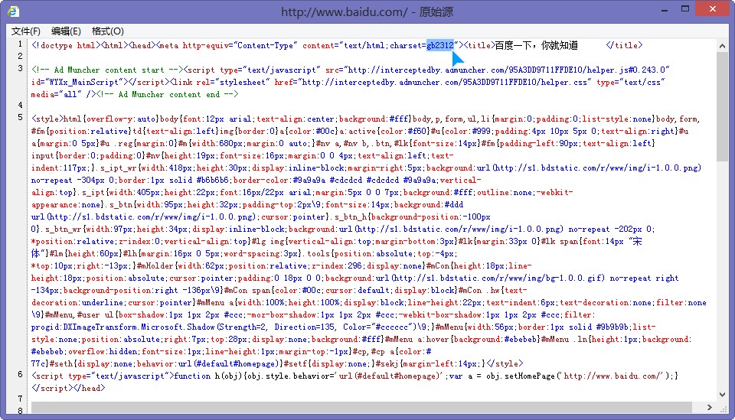735x420 pixels.
Task: Click line number 6 in the gutter
Action: [x=20, y=374]
